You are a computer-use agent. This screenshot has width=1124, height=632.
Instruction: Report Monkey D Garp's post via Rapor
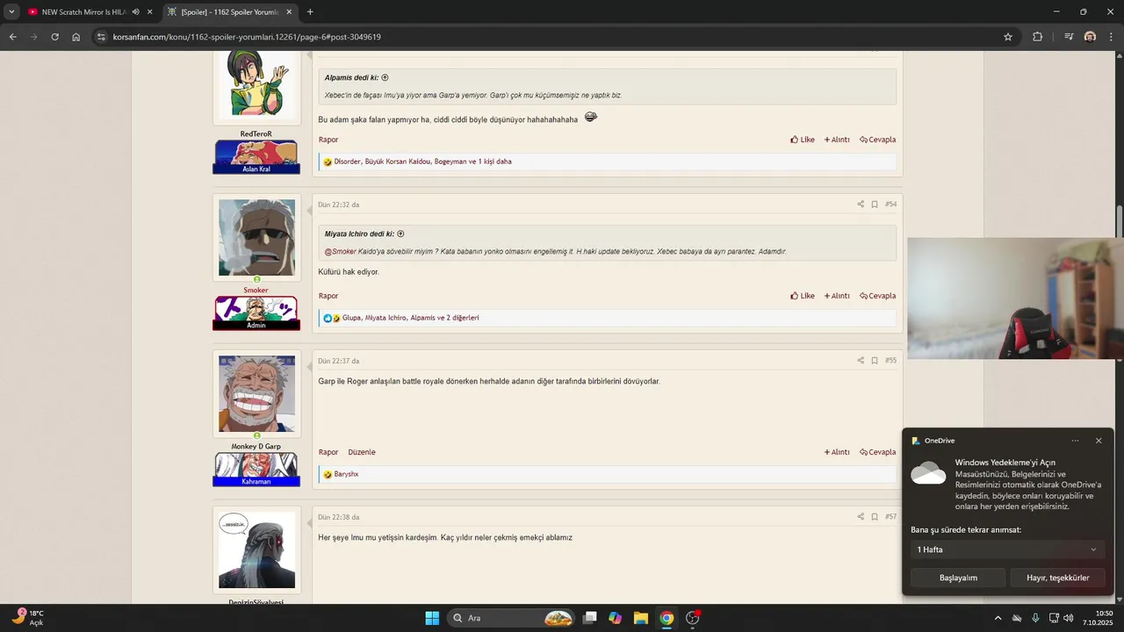(328, 452)
